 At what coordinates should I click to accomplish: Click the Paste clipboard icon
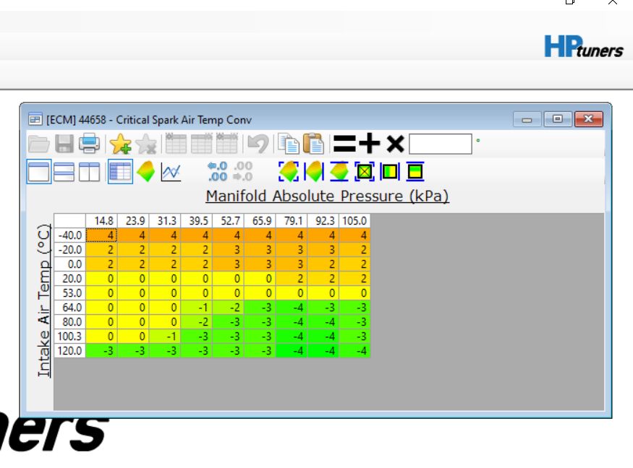(x=313, y=144)
